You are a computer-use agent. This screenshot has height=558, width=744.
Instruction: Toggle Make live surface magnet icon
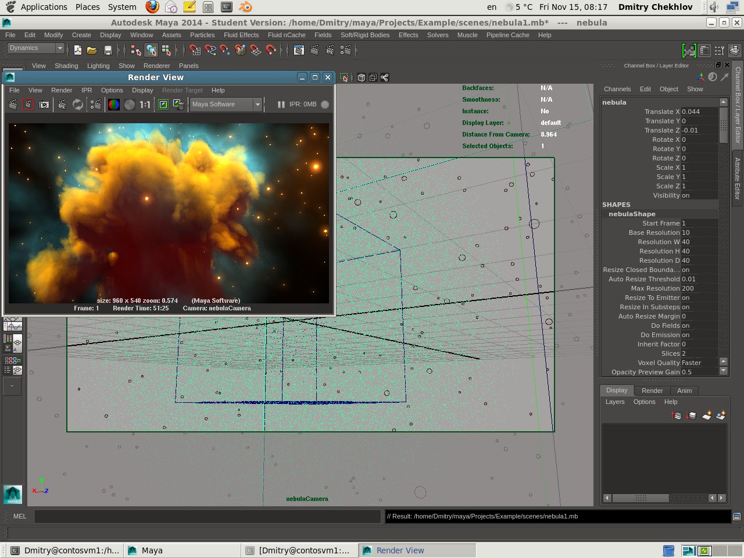271,51
